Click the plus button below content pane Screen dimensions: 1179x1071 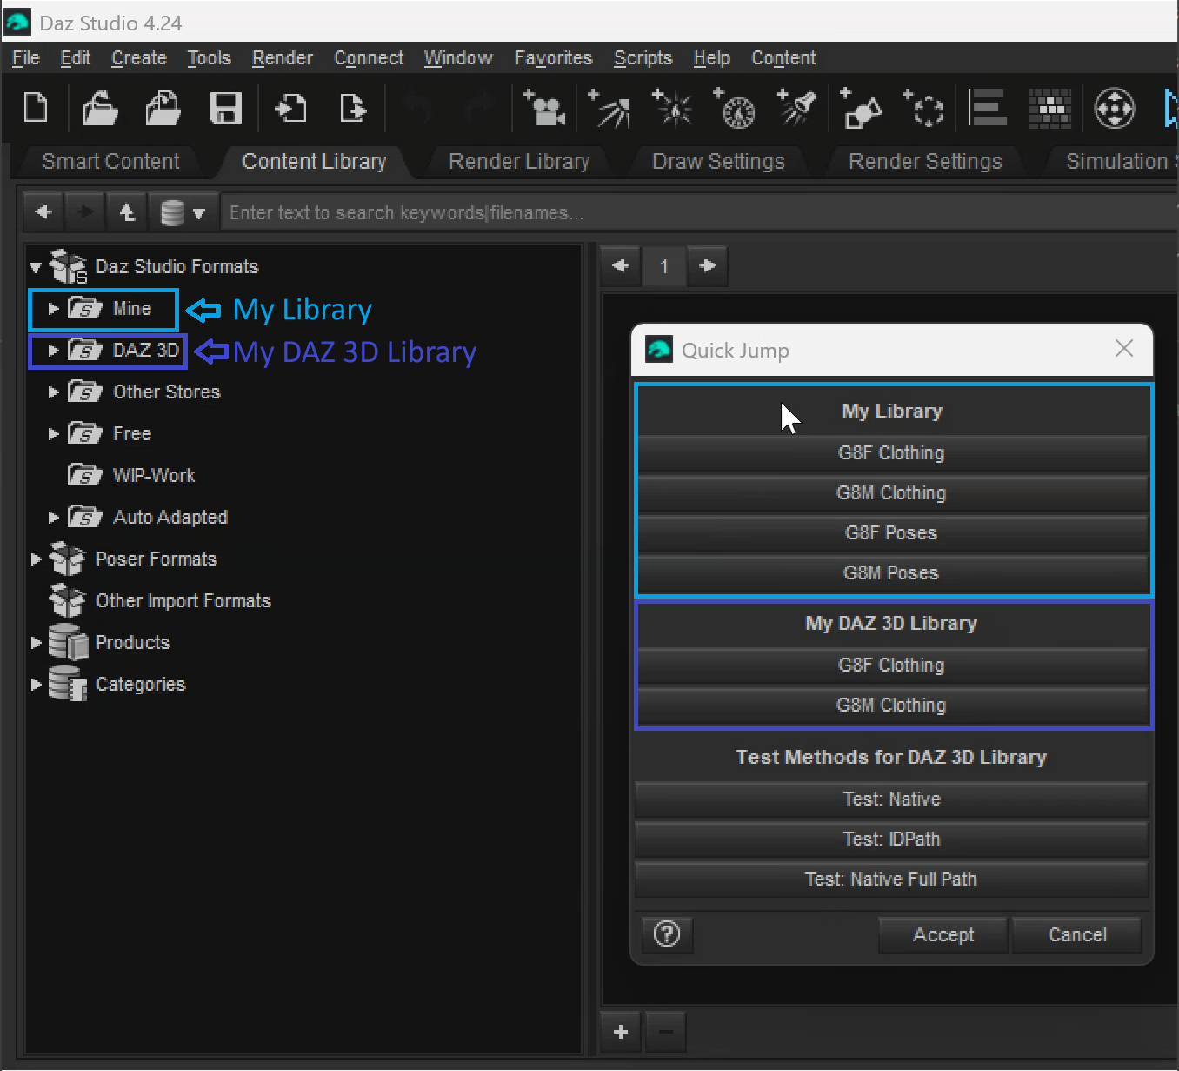[621, 1032]
